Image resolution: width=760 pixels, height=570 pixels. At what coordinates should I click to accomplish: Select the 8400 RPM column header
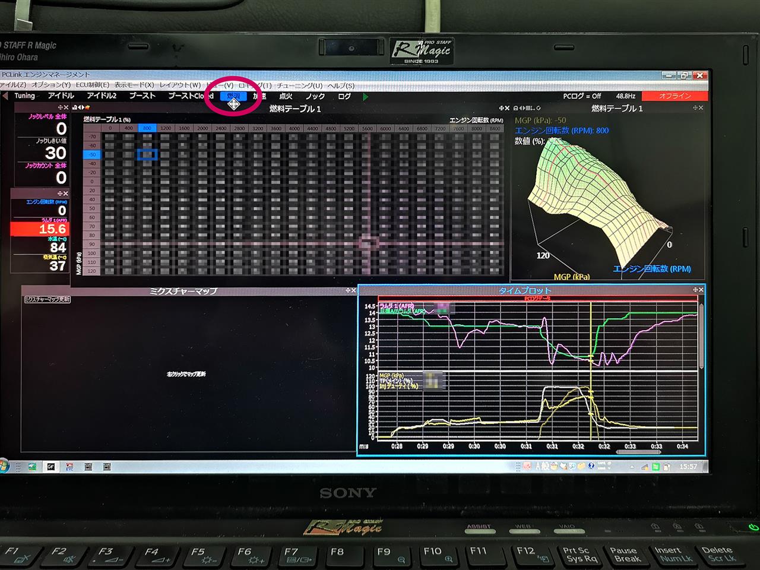pos(494,128)
